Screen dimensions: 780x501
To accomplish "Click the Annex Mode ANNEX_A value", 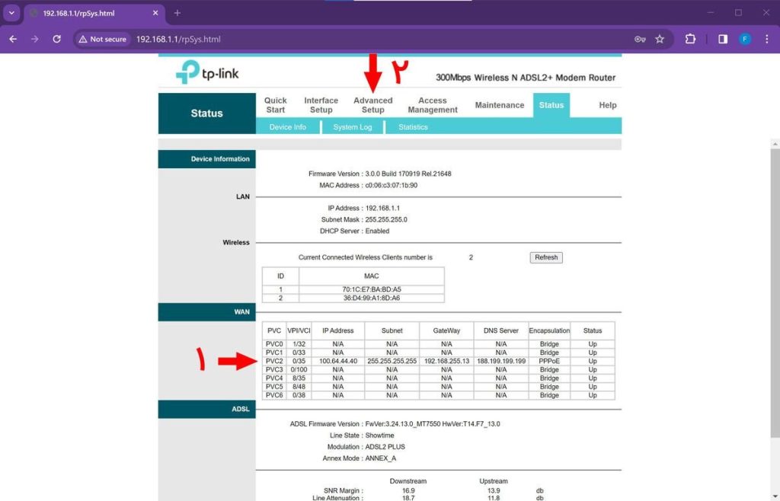I will point(381,458).
